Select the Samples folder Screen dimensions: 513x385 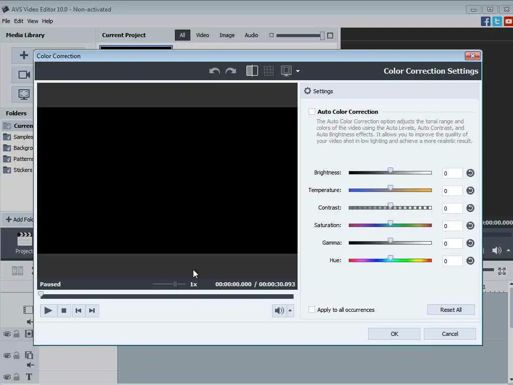coord(18,137)
